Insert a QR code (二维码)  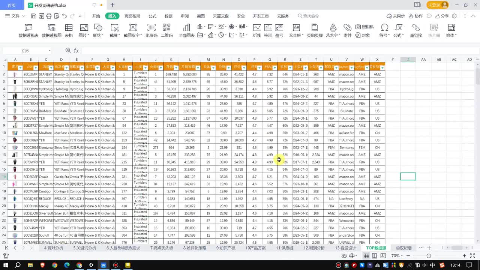[166, 31]
